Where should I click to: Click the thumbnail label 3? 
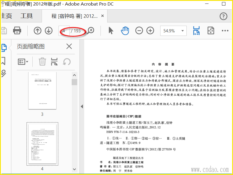pyautogui.click(x=42, y=114)
